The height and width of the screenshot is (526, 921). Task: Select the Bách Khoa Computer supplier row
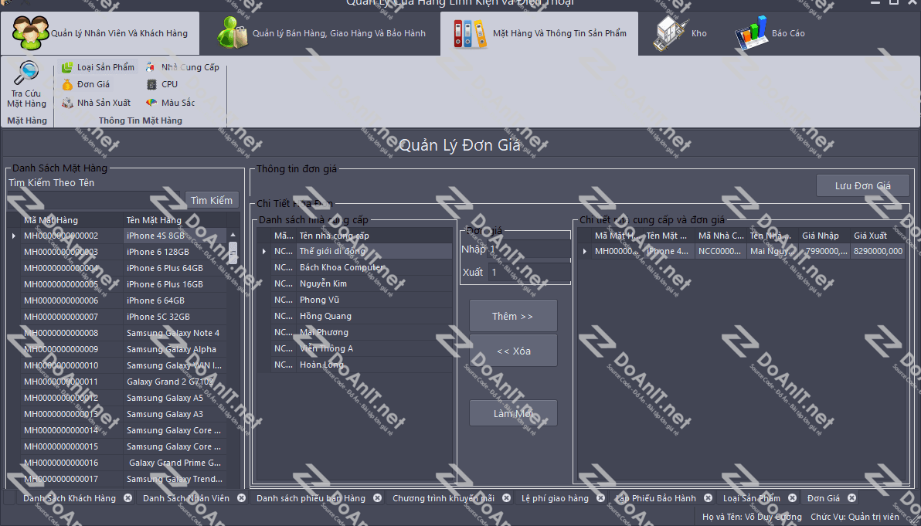341,267
